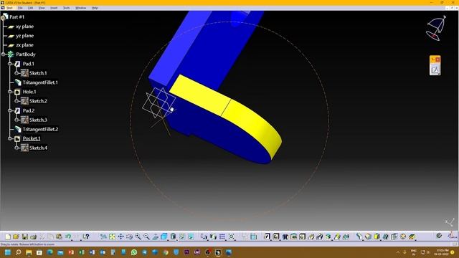
Task: Click the Paste icon
Action: point(60,236)
